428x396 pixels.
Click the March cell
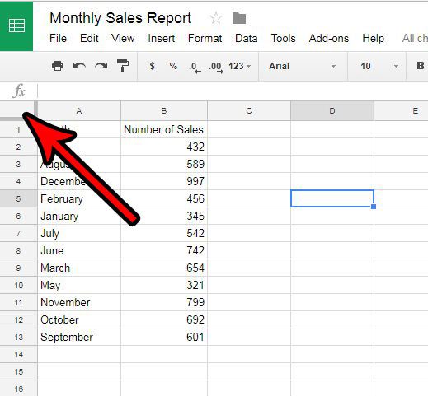pyautogui.click(x=79, y=268)
